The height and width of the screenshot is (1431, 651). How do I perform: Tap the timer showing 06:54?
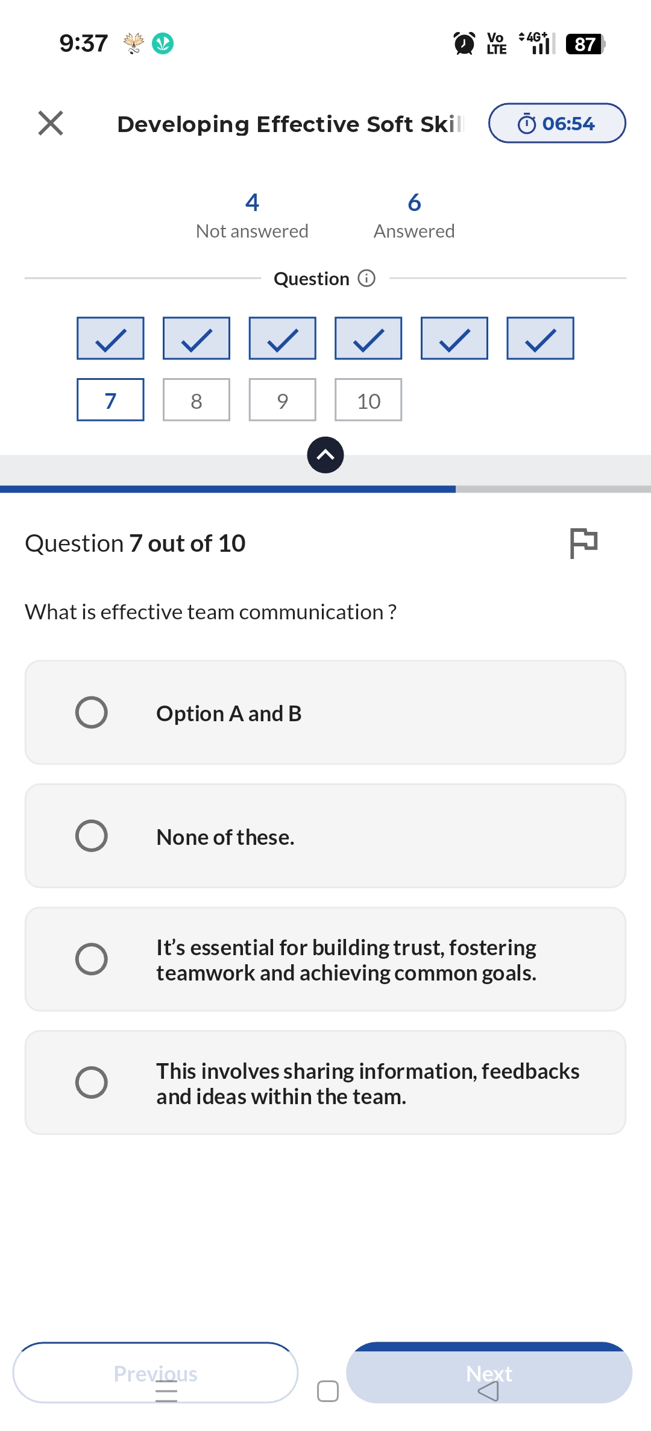556,124
